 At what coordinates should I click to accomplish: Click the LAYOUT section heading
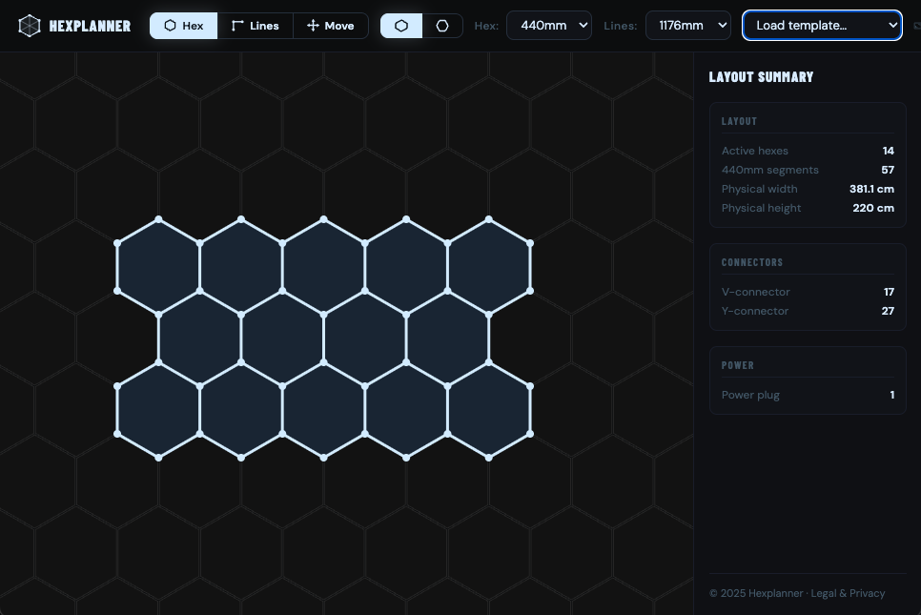(739, 122)
